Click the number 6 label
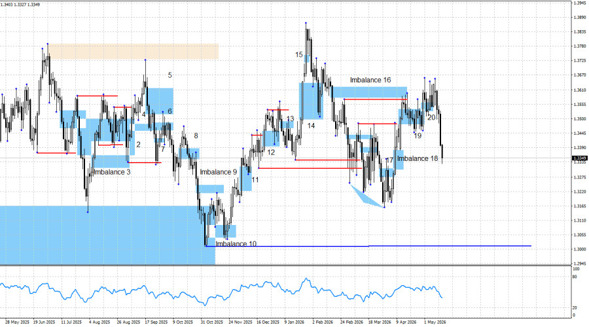 pyautogui.click(x=170, y=111)
